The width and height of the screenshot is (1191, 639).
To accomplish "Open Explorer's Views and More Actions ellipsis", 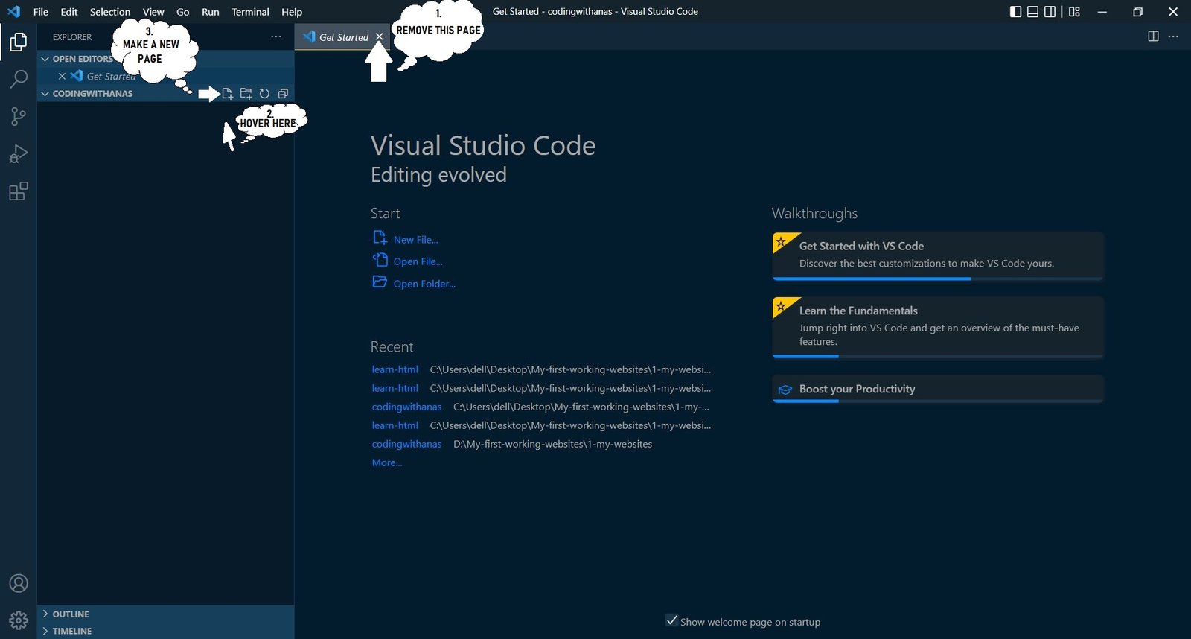I will 276,36.
